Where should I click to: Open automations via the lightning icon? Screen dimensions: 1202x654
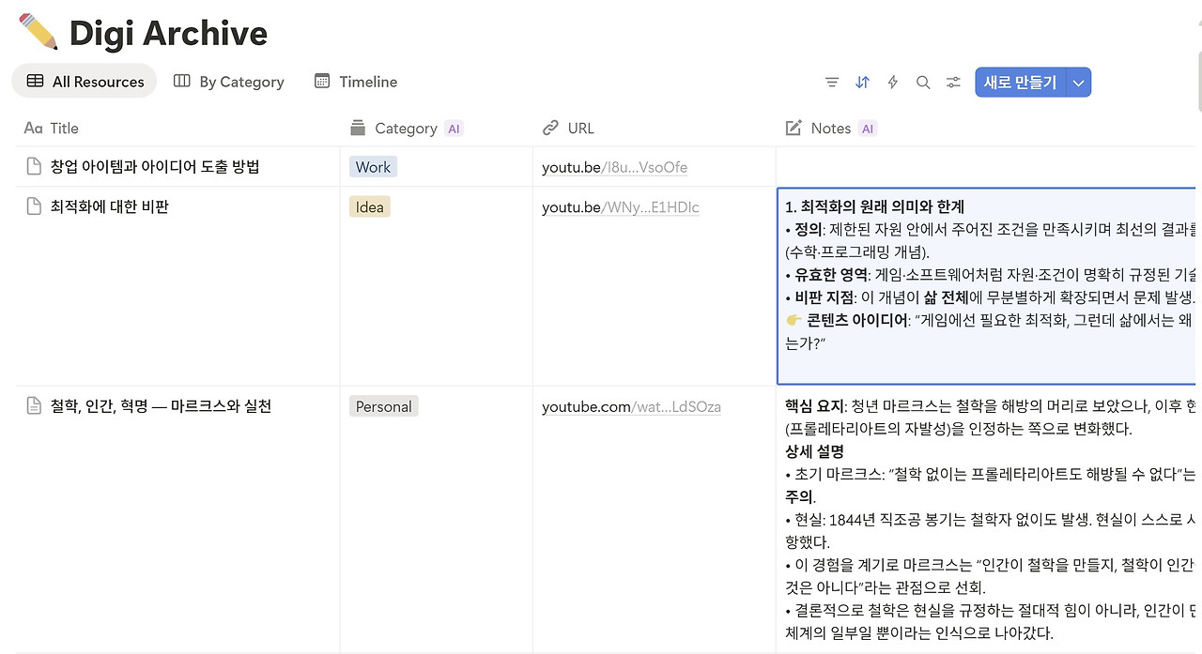coord(892,82)
